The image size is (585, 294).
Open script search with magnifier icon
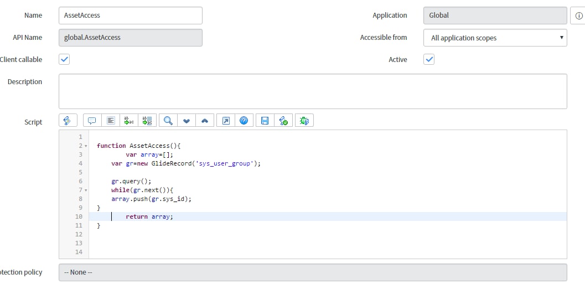[x=168, y=121]
